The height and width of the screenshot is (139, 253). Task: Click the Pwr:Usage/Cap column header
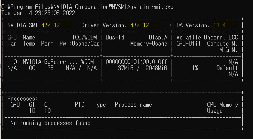click(x=79, y=44)
